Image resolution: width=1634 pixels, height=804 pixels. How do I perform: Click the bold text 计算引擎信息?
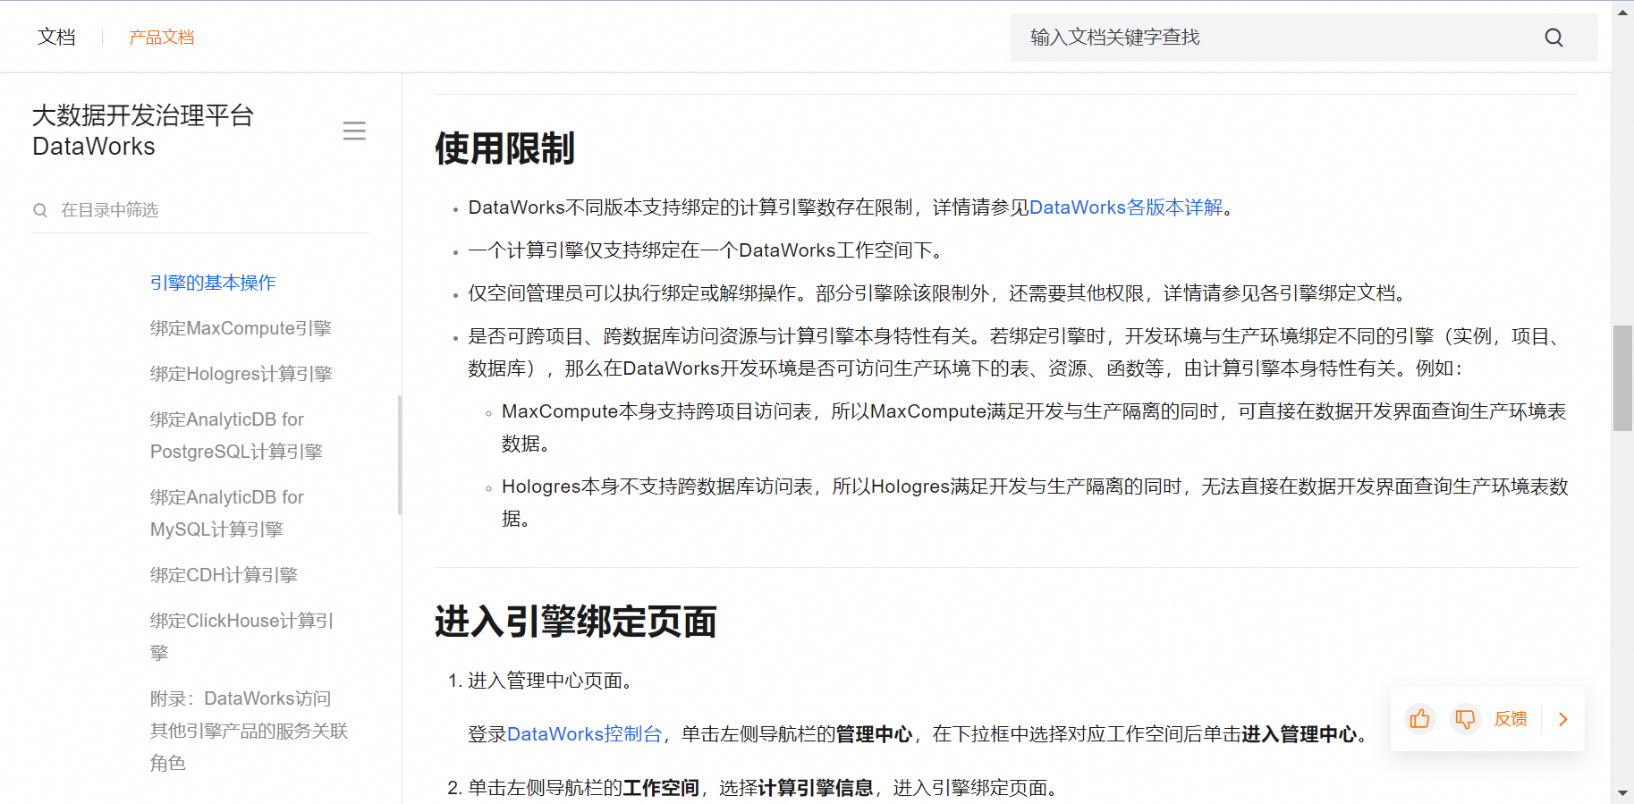click(816, 788)
